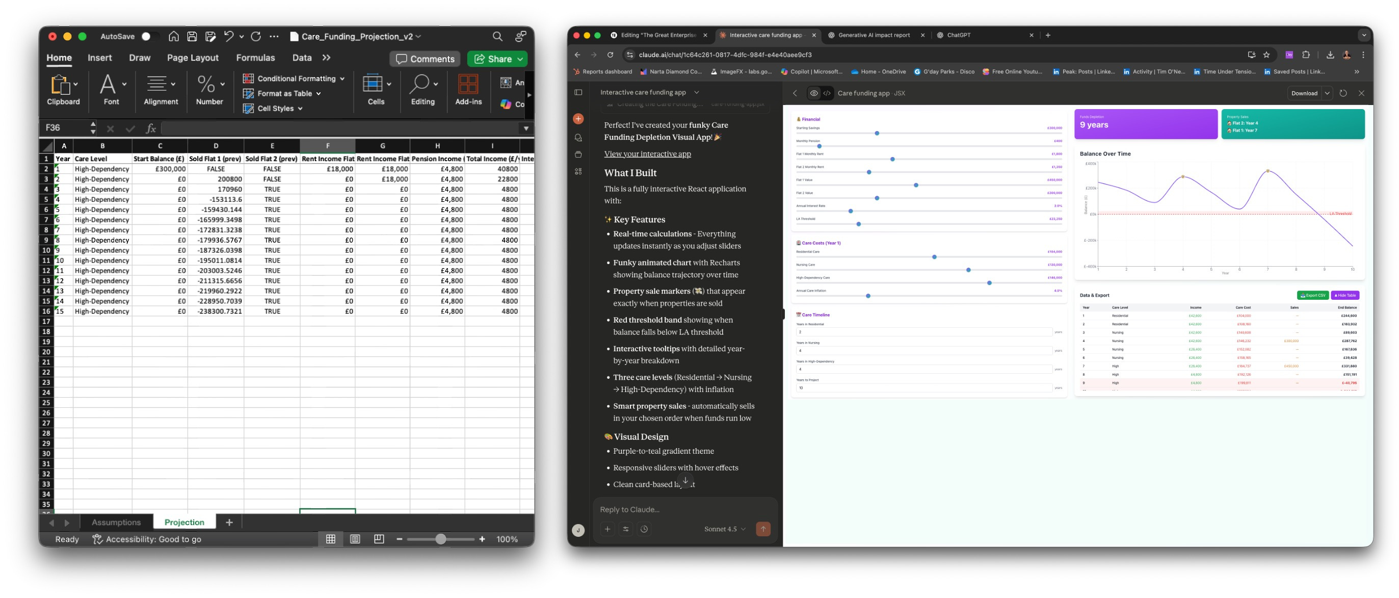Click the Excel Save icon
This screenshot has width=1399, height=598.
pyautogui.click(x=192, y=36)
